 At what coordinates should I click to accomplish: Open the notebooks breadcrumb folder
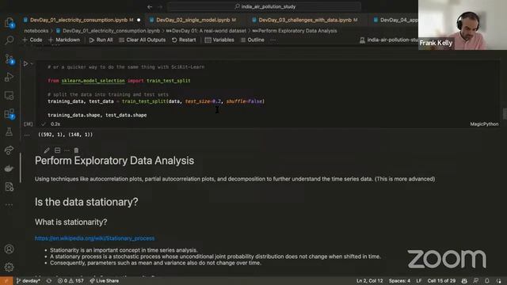tap(36, 31)
